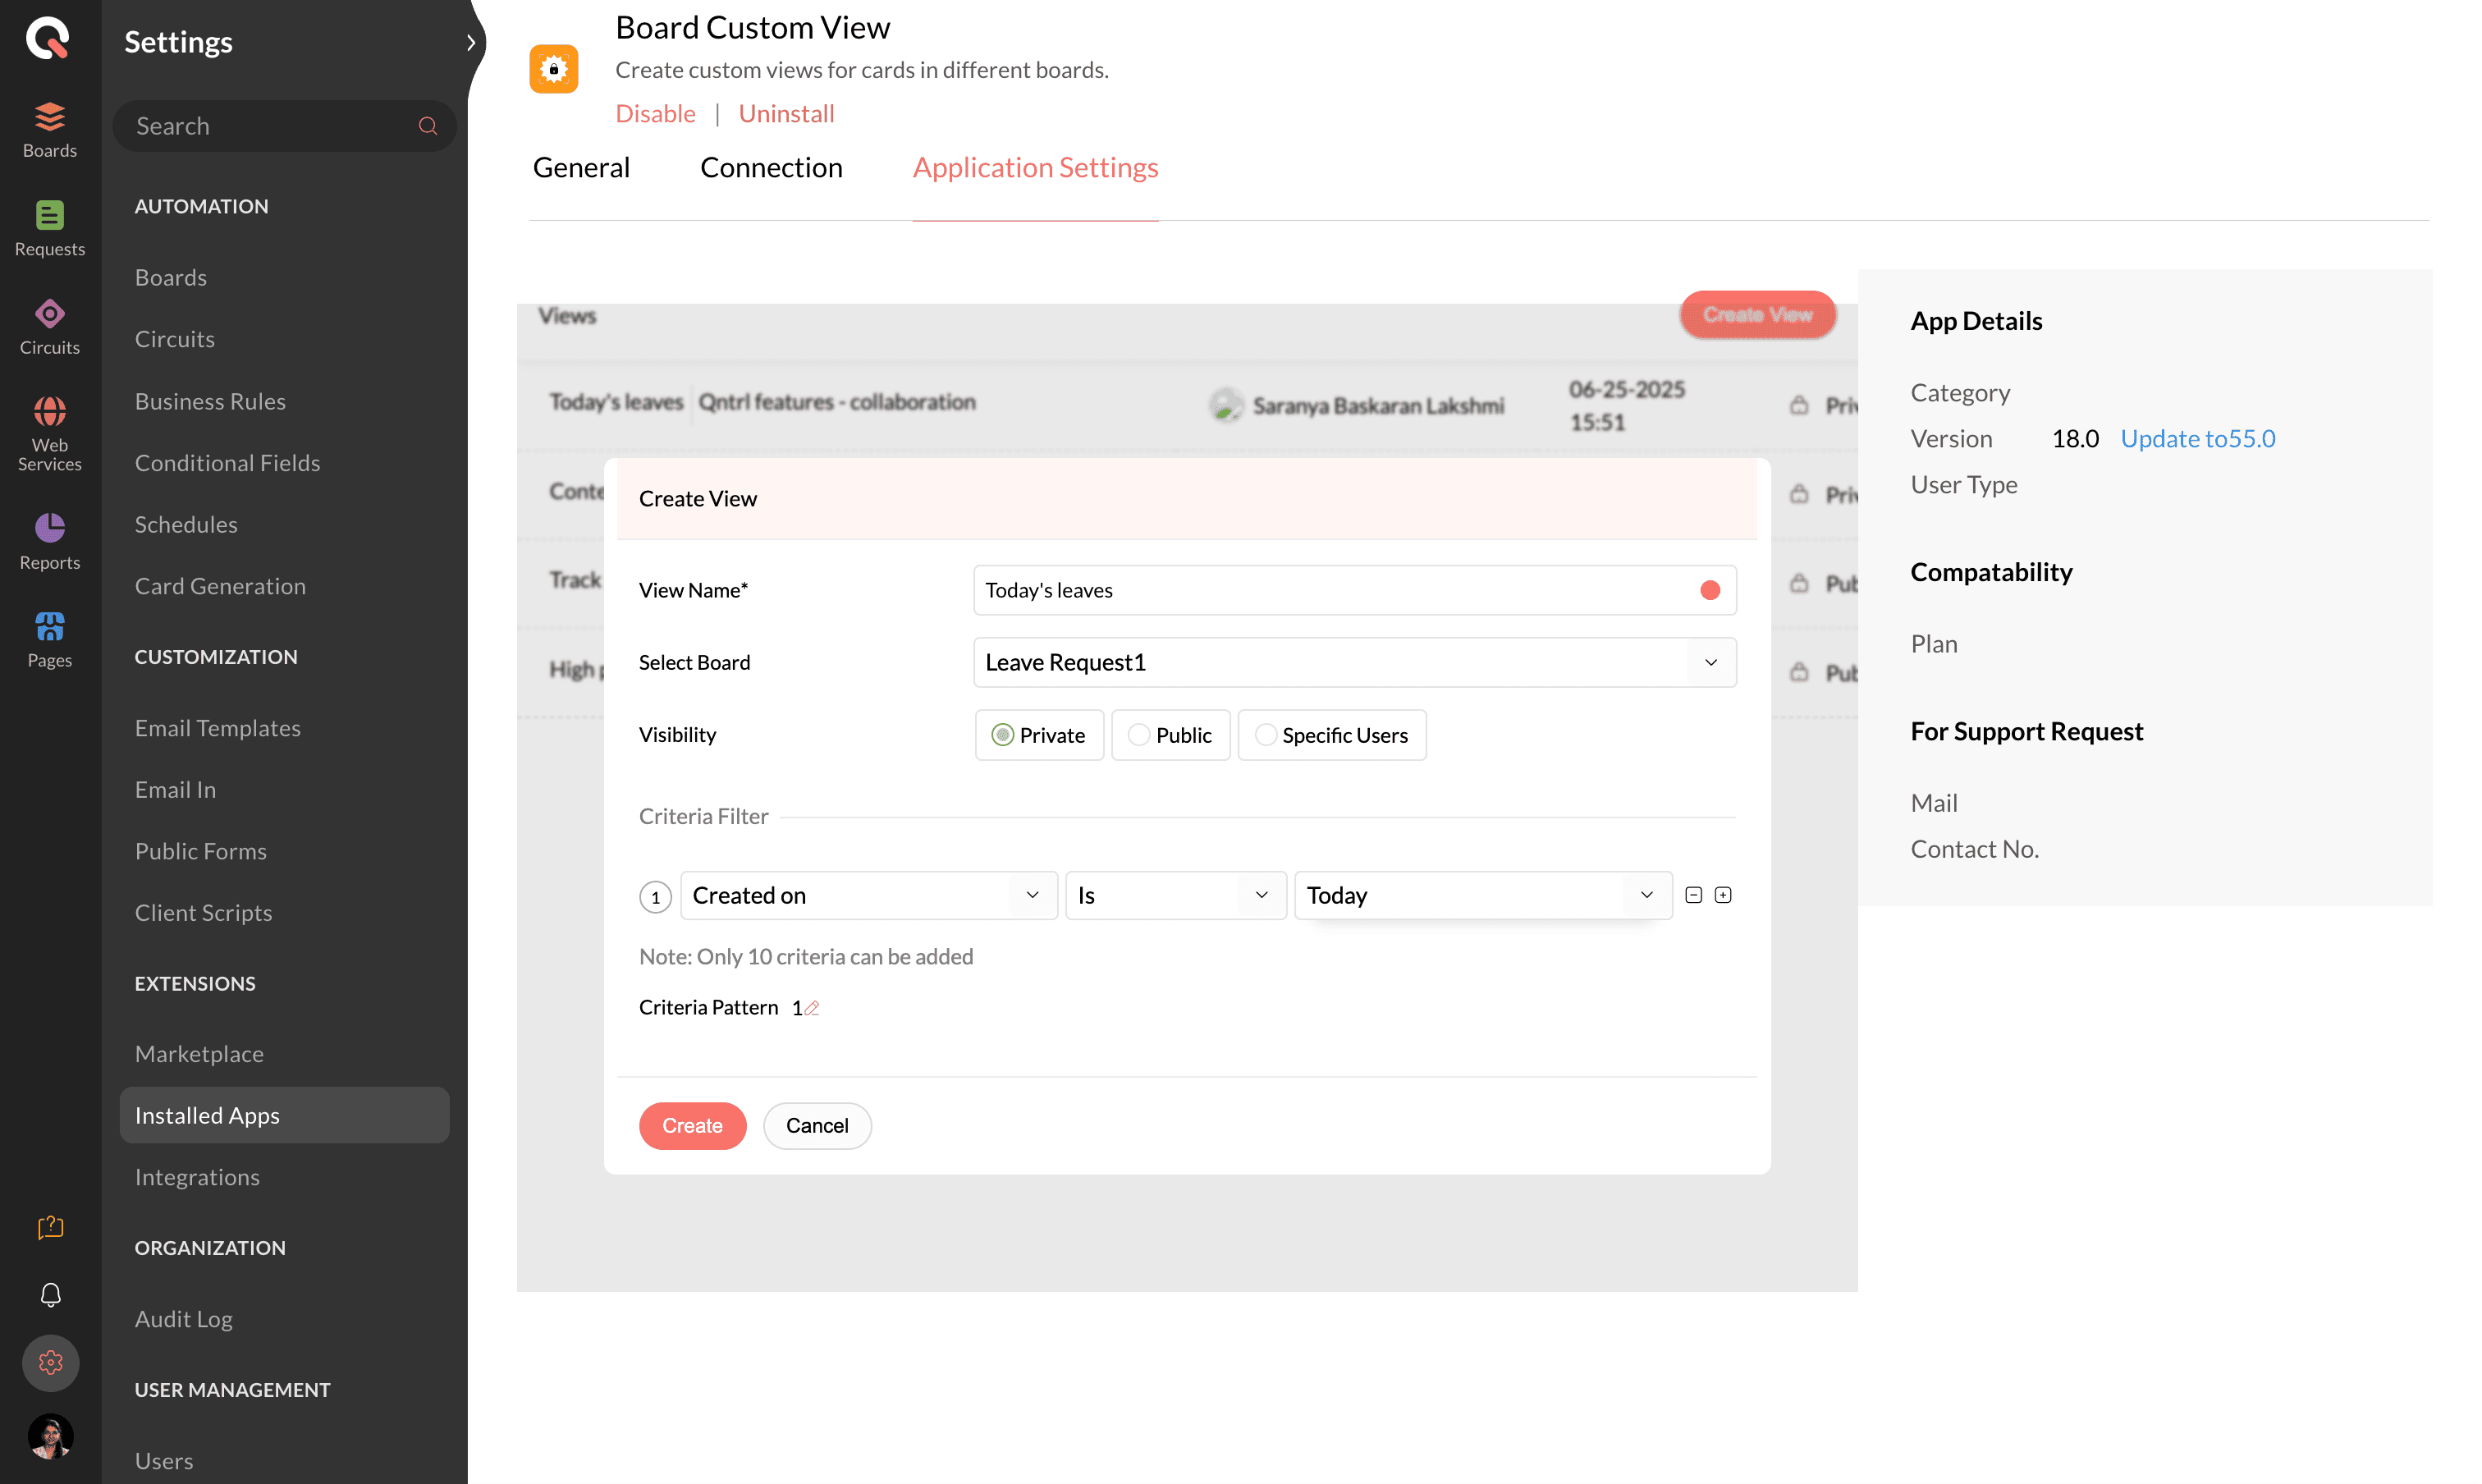The width and height of the screenshot is (2482, 1484).
Task: Edit criteria pattern pencil icon
Action: coord(812,1008)
